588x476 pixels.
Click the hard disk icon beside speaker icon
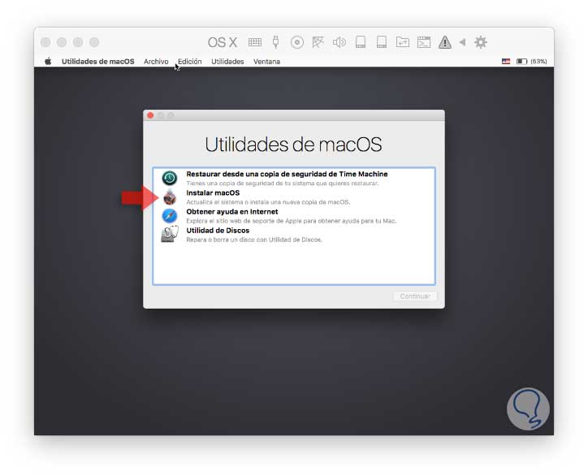coord(361,42)
